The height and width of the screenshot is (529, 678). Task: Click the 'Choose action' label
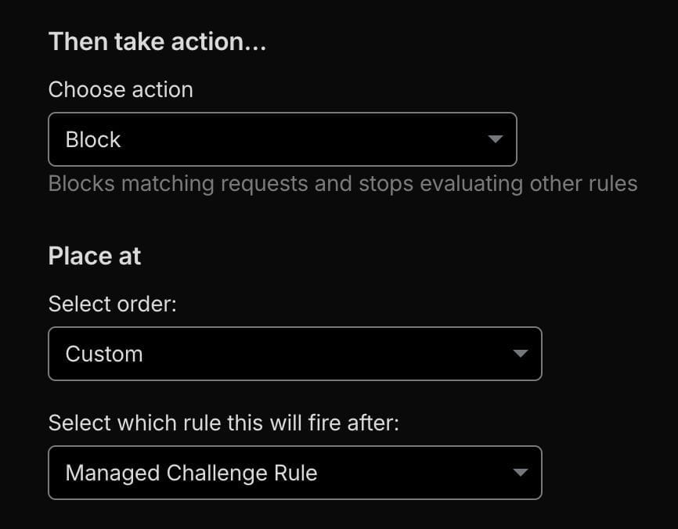coord(121,90)
